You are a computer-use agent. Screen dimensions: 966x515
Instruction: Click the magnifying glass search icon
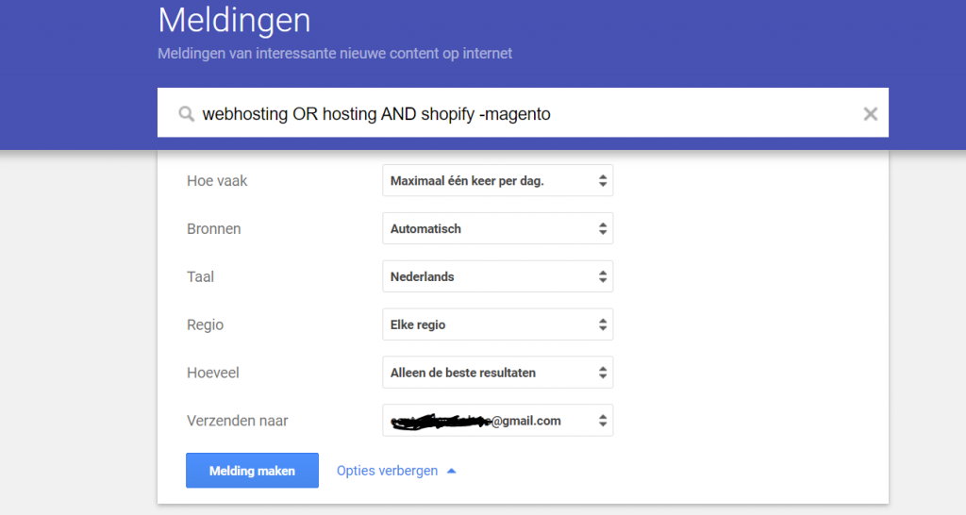coord(186,114)
